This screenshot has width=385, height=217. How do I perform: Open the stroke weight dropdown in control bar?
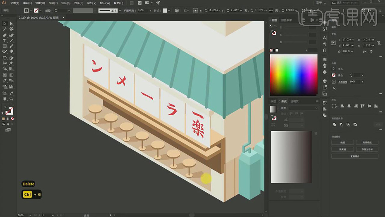[69, 11]
